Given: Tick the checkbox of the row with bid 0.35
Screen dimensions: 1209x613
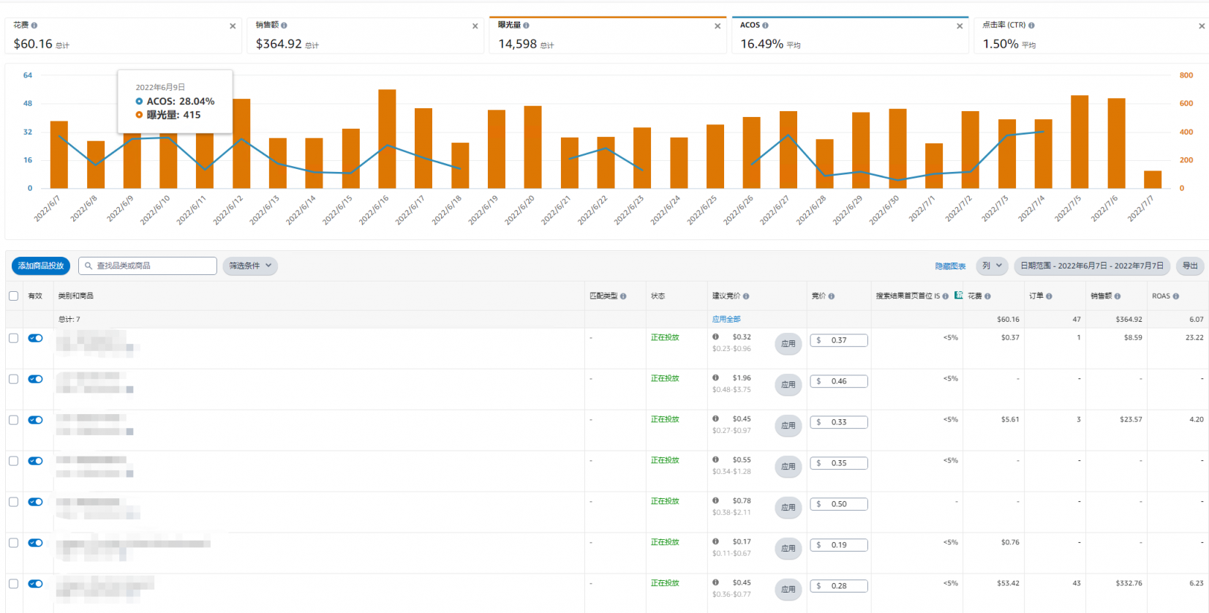Looking at the screenshot, I should 13,461.
